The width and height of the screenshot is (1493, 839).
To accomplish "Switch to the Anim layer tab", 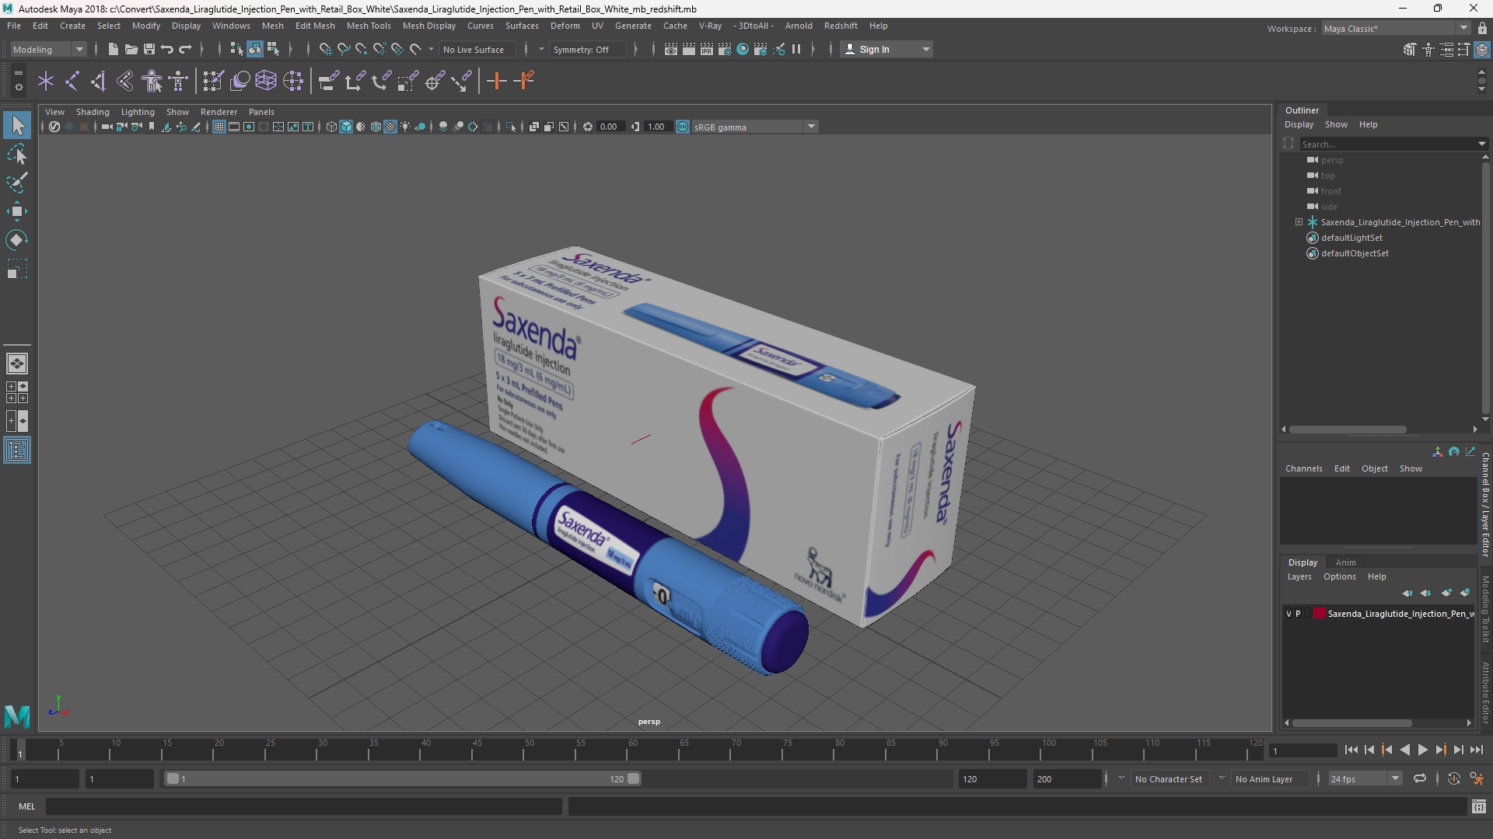I will [1345, 562].
